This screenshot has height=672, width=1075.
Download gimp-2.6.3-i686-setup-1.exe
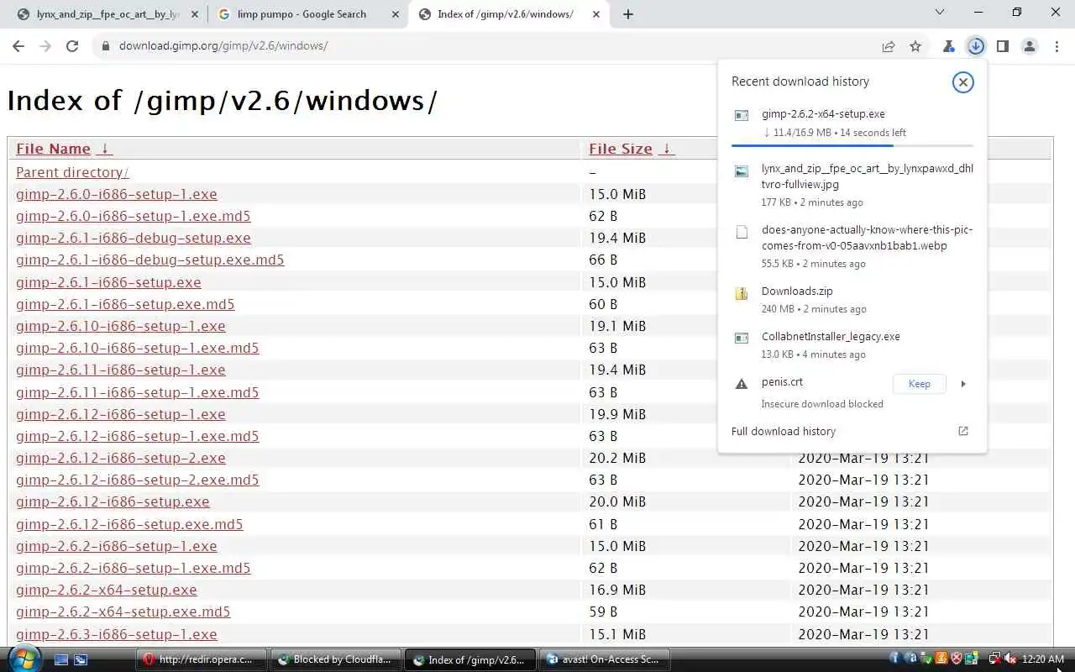tap(117, 634)
